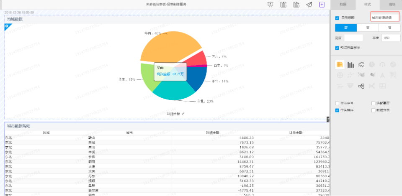This screenshot has height=196, width=402.
Task: Click the save floppy disk icon
Action: [x=283, y=5]
